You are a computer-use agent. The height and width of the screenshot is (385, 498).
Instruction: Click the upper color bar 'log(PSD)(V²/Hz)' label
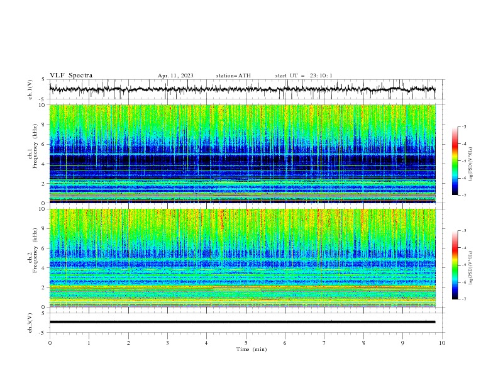471,164
